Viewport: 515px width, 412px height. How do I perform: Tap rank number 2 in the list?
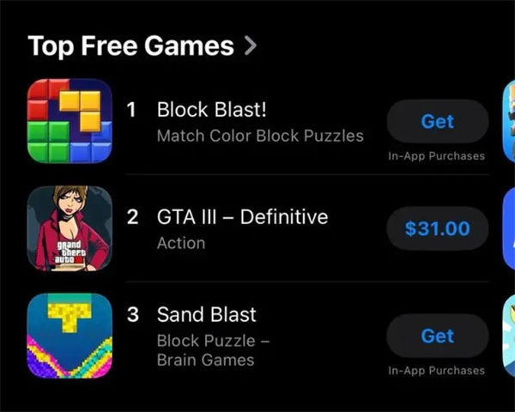pyautogui.click(x=132, y=217)
